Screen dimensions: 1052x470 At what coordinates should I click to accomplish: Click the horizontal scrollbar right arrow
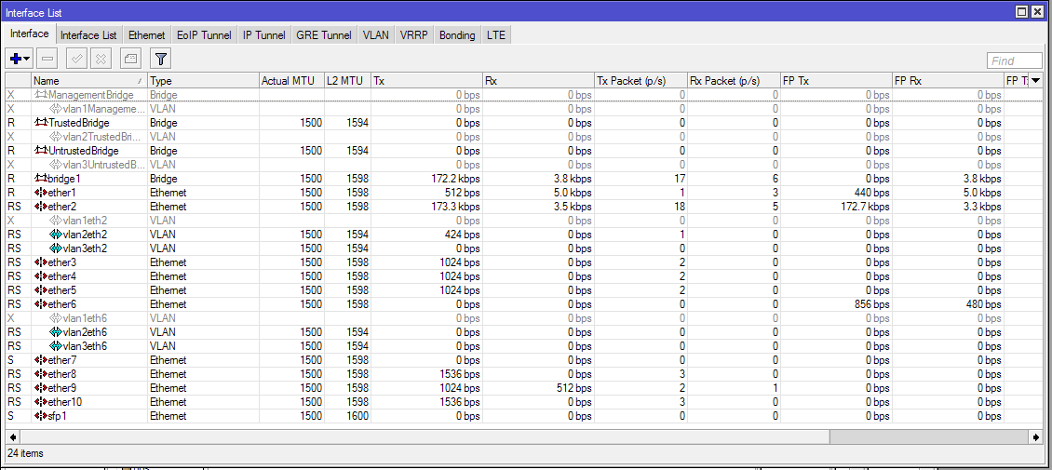[x=1036, y=436]
